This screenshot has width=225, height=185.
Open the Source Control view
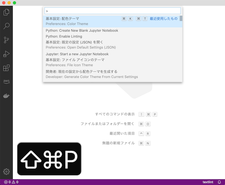(x=6, y=40)
